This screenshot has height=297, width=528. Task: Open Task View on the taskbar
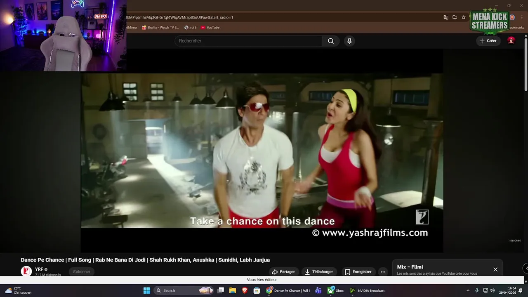(x=221, y=290)
